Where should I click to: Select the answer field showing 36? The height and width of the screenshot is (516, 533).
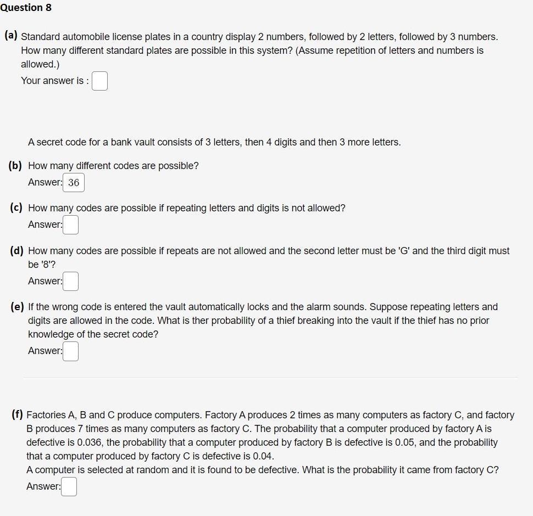point(74,182)
